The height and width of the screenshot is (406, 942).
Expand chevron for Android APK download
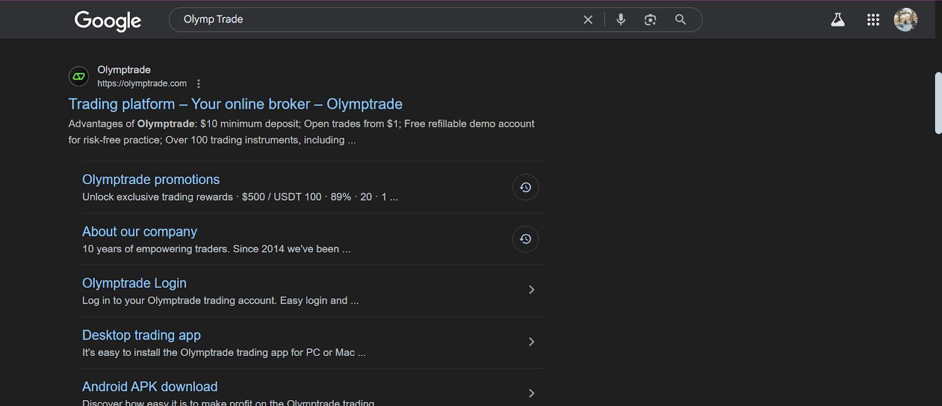531,393
